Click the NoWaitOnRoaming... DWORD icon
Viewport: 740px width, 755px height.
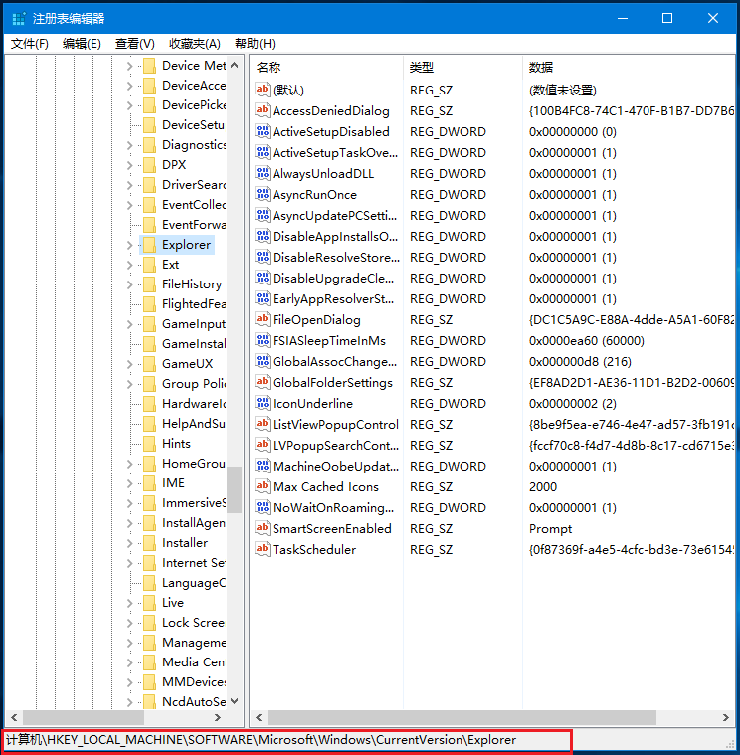click(x=263, y=507)
